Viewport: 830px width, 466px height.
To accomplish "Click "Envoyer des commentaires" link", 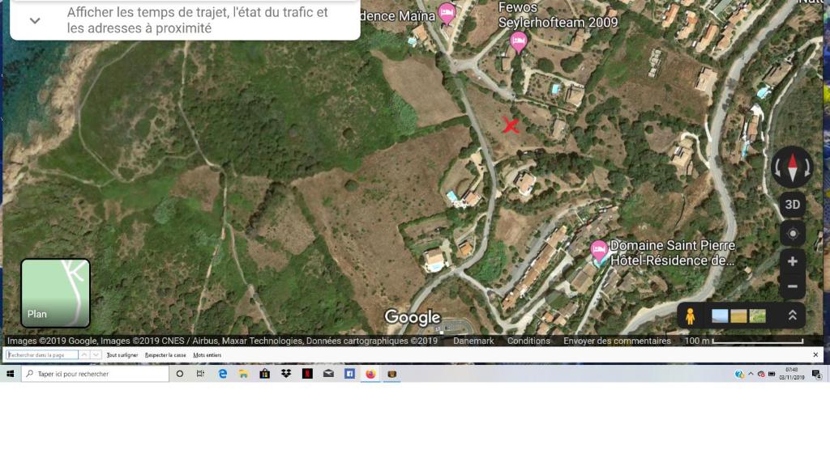I will [617, 341].
